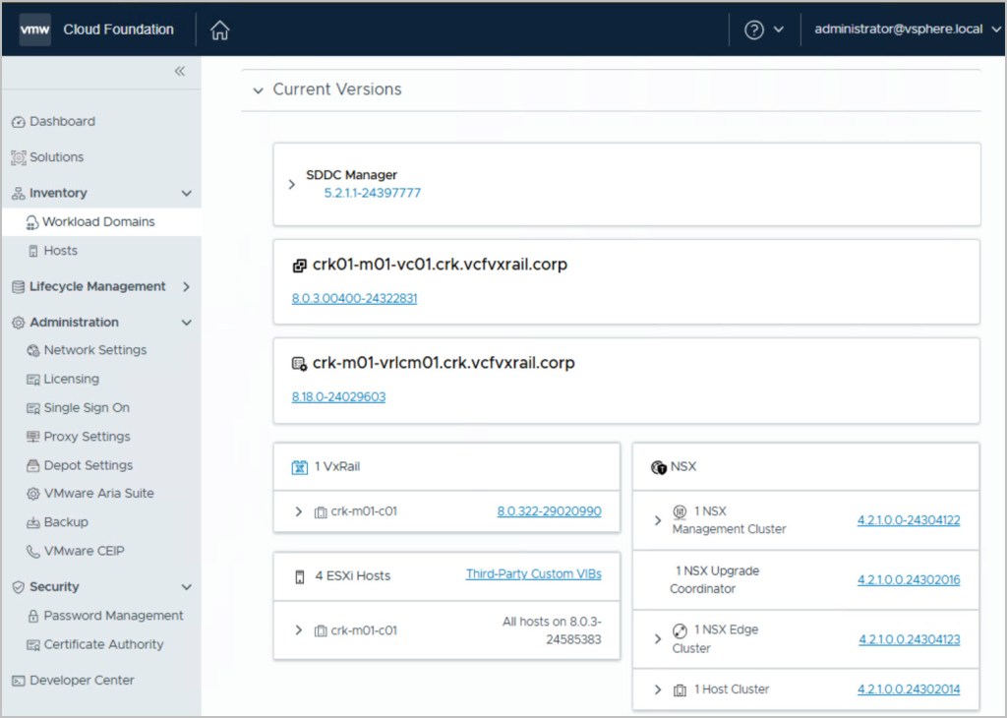Click the Password Management lock icon

coord(33,616)
